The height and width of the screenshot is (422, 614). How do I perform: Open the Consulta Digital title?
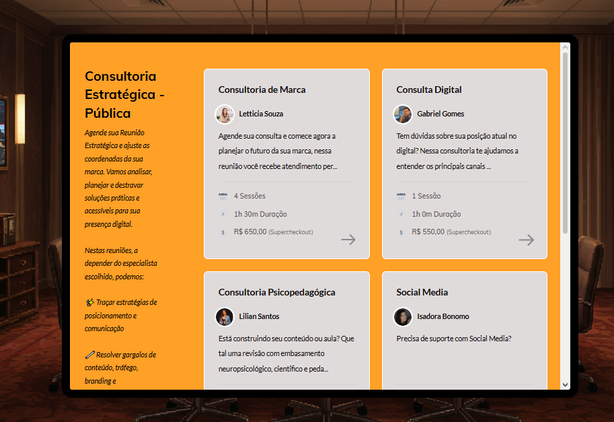[429, 90]
